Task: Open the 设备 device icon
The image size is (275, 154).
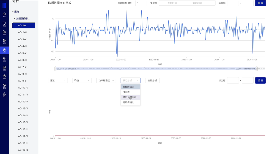Action: [x=4, y=33]
